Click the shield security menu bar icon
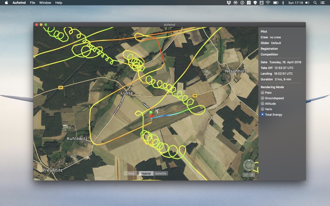The image size is (330, 206). point(255,3)
